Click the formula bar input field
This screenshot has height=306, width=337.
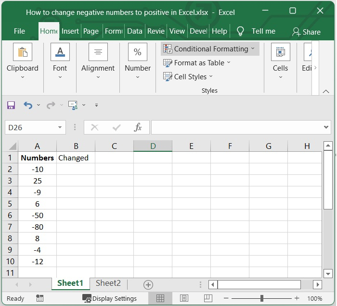[236, 127]
